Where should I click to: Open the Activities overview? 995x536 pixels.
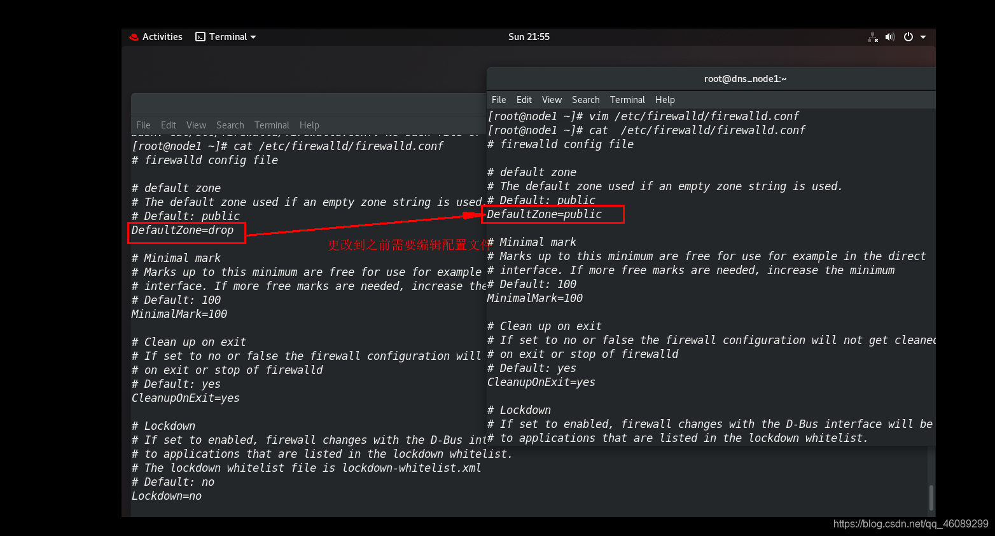pyautogui.click(x=162, y=37)
